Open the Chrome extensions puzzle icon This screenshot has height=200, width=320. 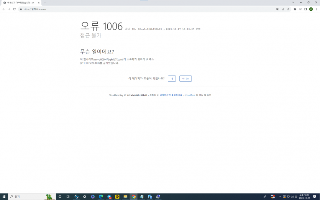[295, 9]
